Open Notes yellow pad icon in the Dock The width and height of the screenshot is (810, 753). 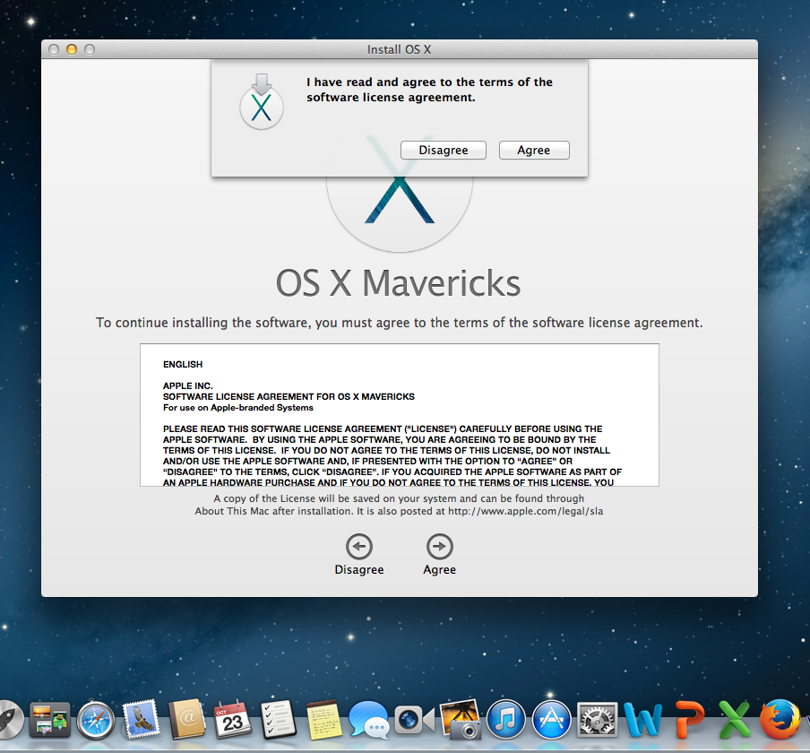tap(323, 720)
